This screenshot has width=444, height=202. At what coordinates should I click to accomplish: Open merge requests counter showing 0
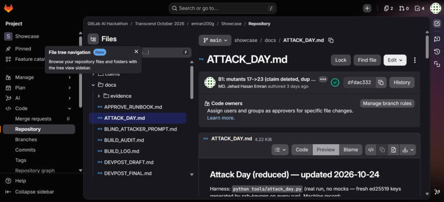coord(404,8)
